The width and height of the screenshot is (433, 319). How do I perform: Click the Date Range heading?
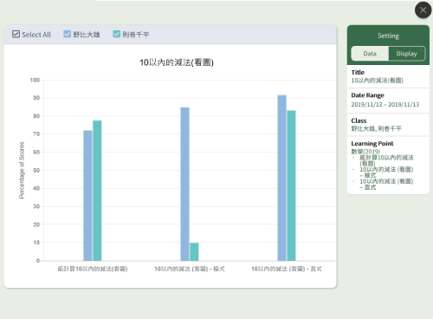(367, 95)
